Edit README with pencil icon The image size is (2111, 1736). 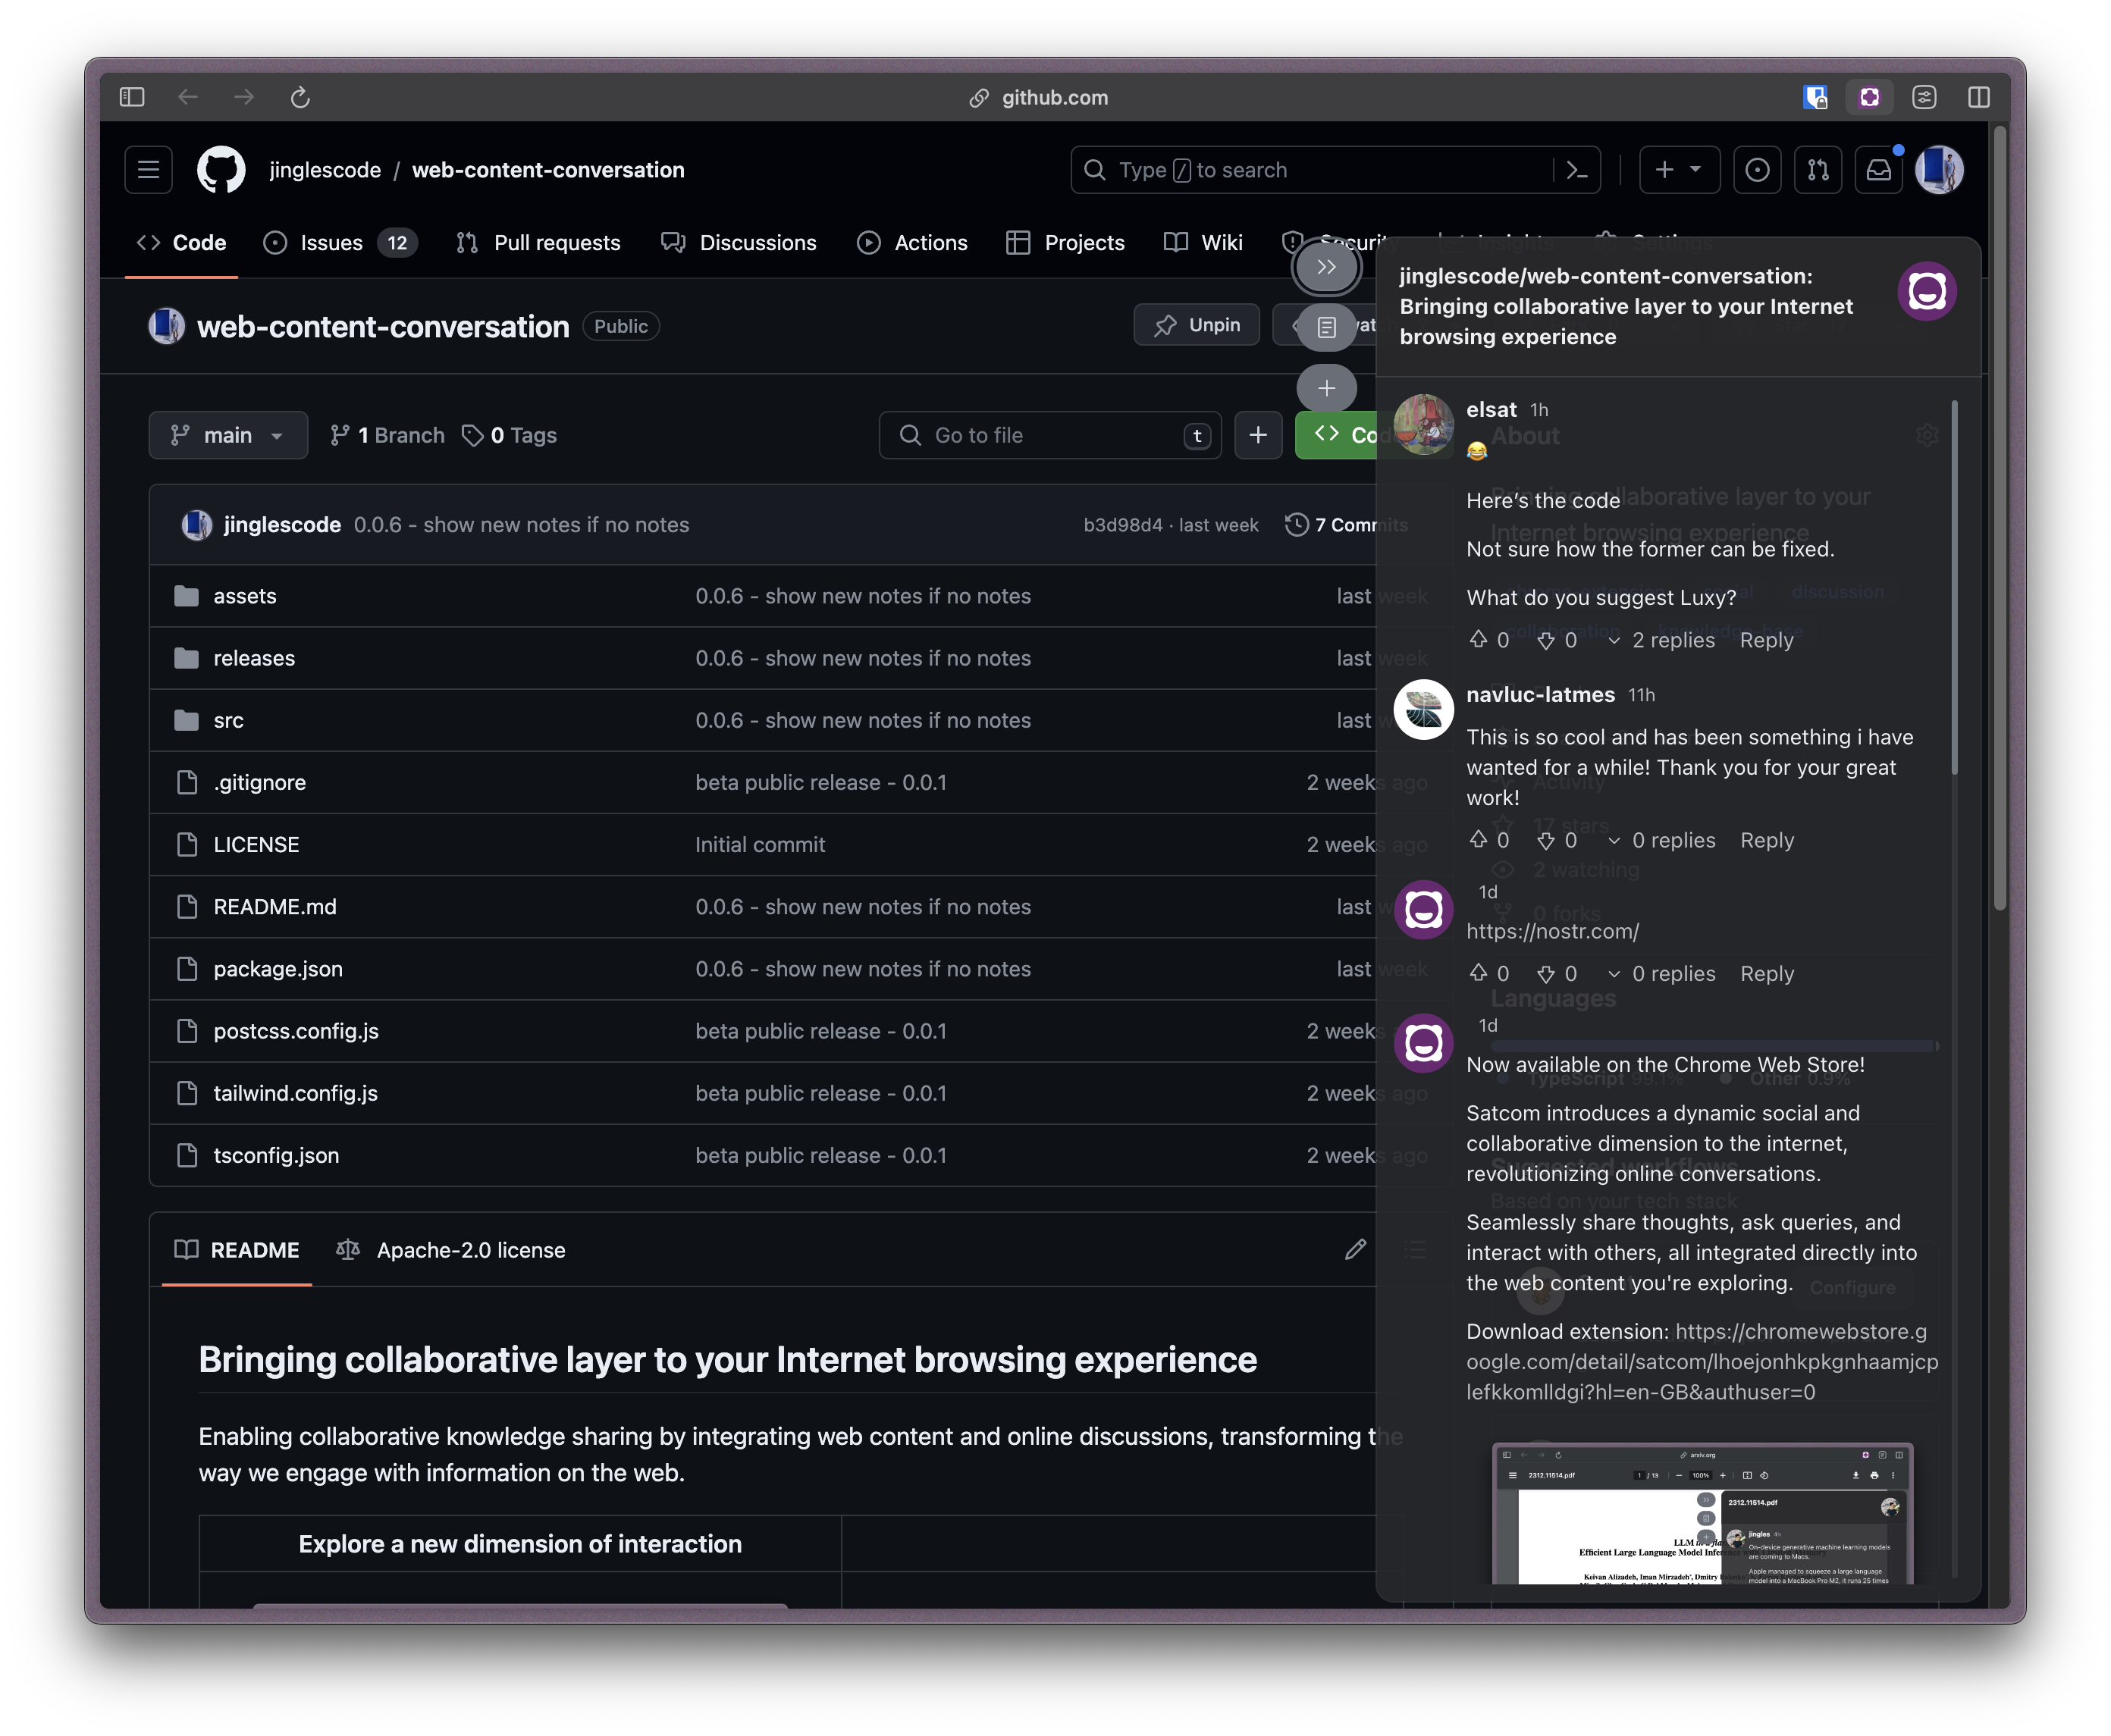click(1355, 1249)
